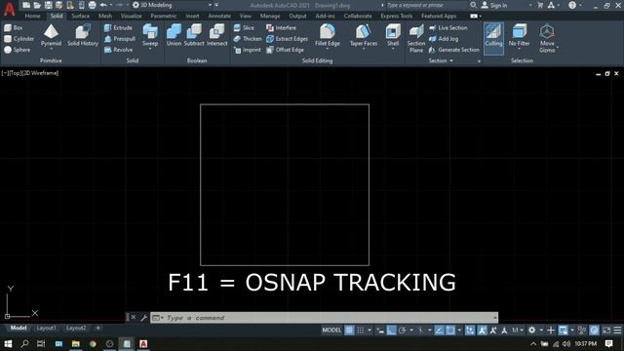624x351 pixels.
Task: Run the Interfere check
Action: (x=281, y=28)
